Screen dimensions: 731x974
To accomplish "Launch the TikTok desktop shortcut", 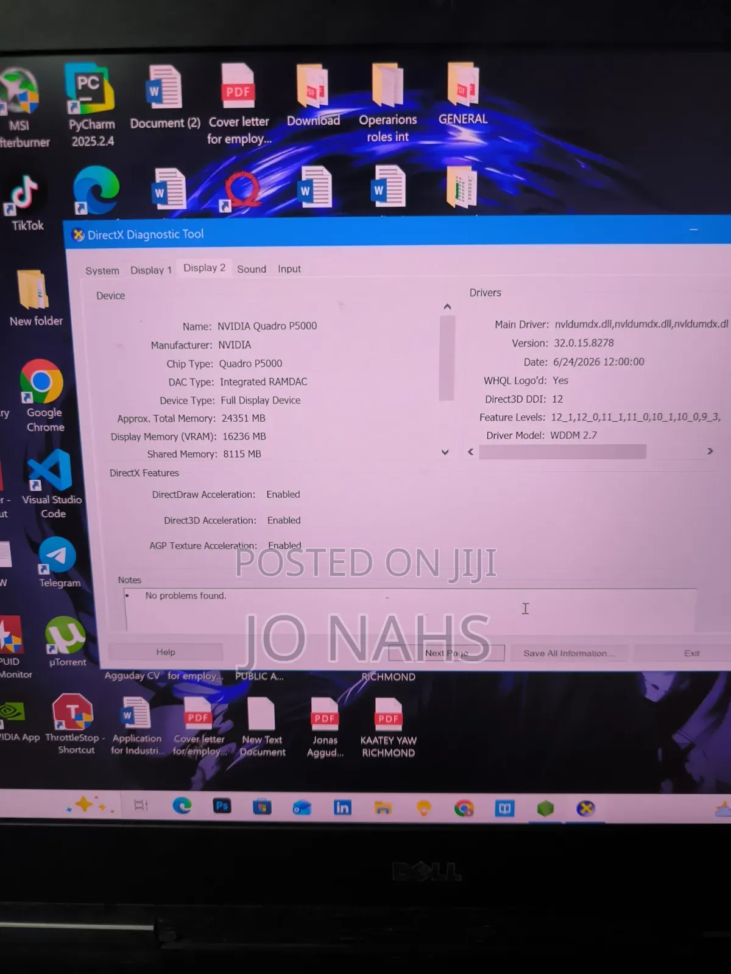I will (x=26, y=203).
